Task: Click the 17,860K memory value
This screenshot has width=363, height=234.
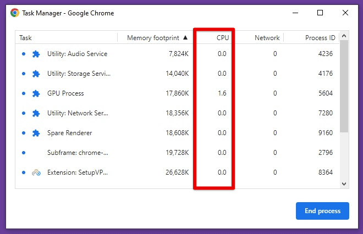Action: (x=177, y=93)
